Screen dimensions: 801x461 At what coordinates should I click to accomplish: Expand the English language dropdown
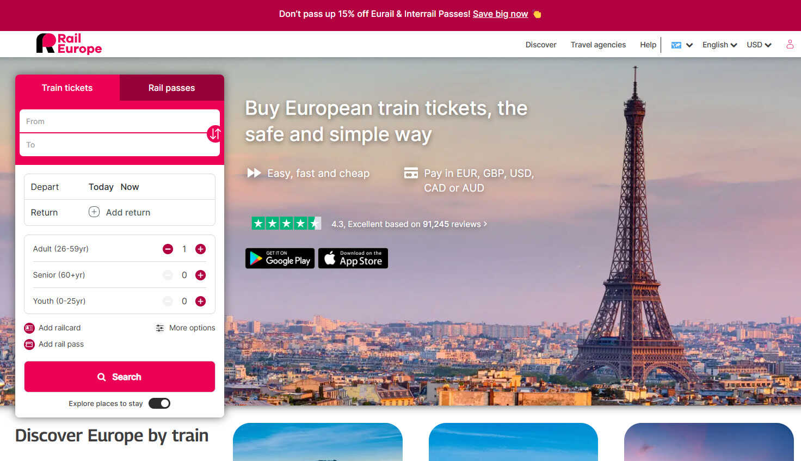719,45
